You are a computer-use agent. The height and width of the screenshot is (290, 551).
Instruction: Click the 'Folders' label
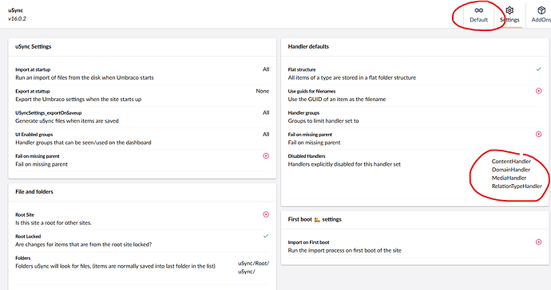(x=23, y=258)
